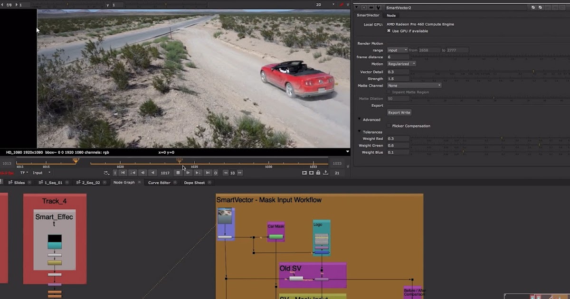Screen dimensions: 570x299
Task: Click the center-node crosshair icon beside SmartVector2 title
Action: click(364, 7)
